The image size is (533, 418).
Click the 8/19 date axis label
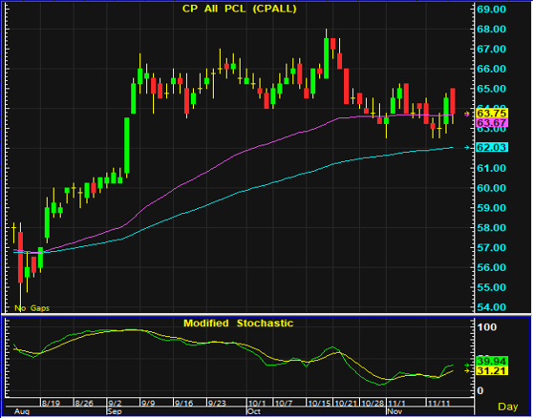(51, 404)
